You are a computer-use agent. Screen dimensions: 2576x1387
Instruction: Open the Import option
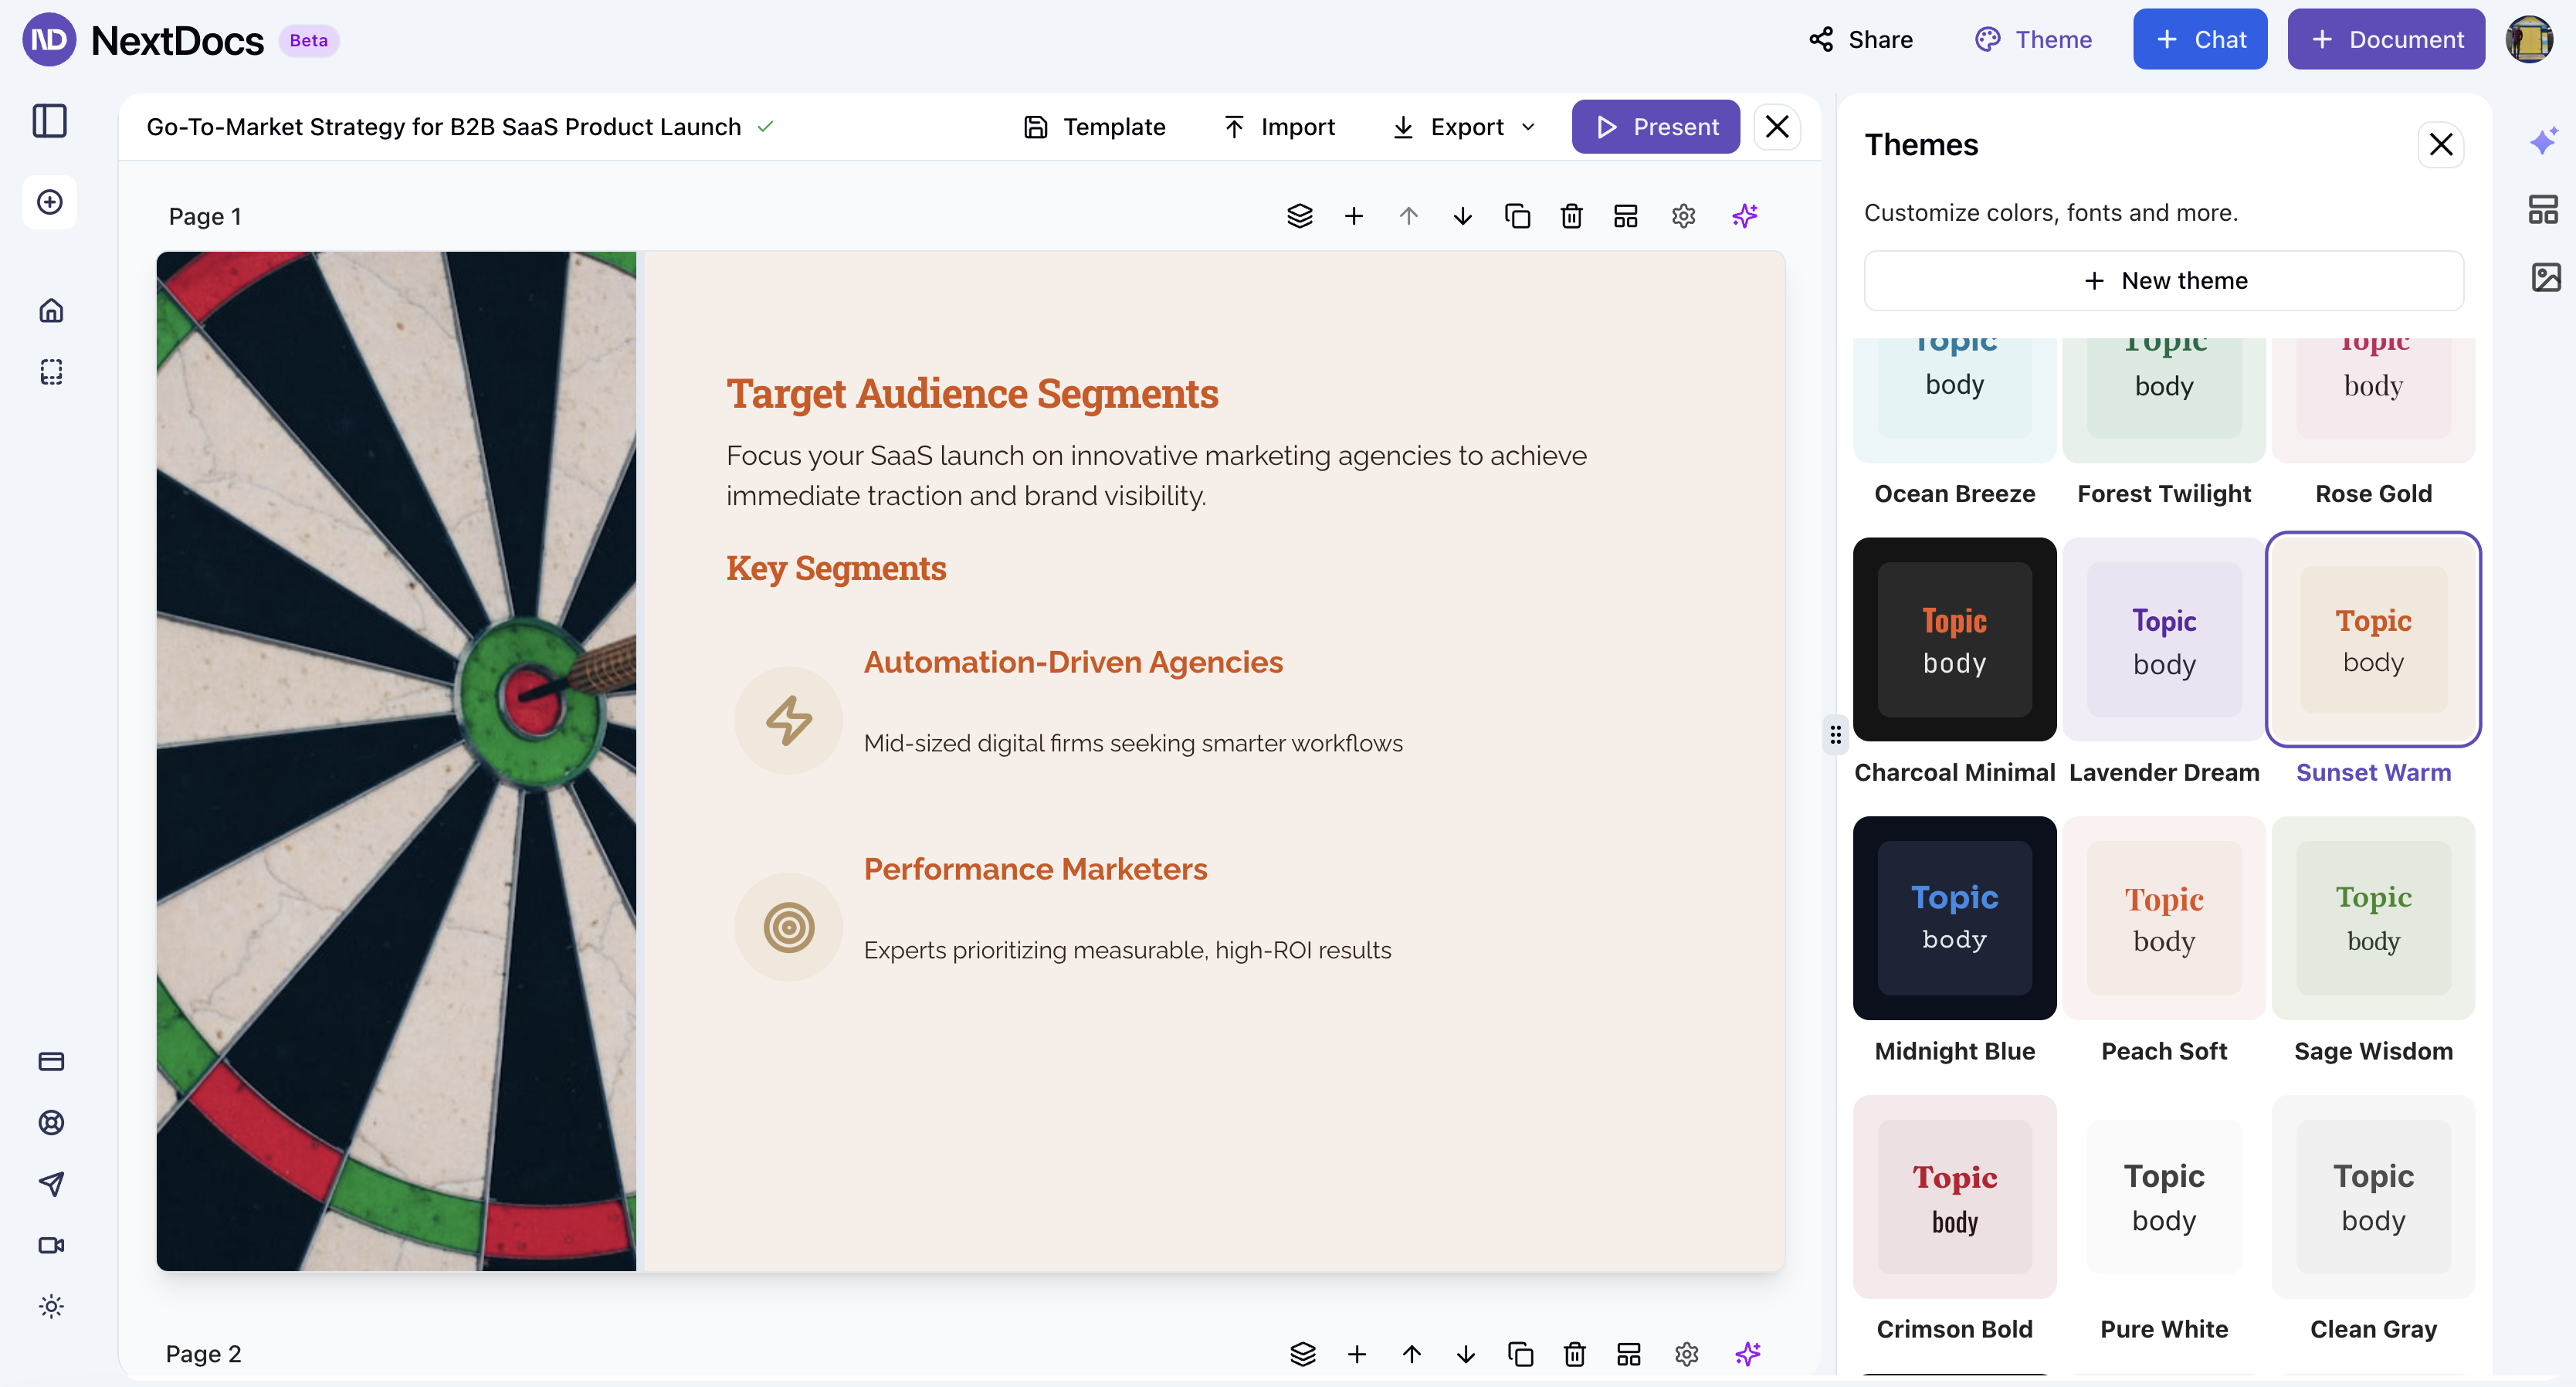(x=1279, y=126)
